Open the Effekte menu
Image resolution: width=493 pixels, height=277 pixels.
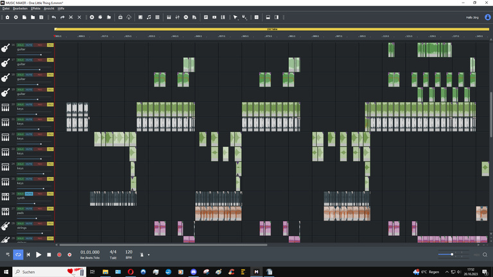point(35,8)
